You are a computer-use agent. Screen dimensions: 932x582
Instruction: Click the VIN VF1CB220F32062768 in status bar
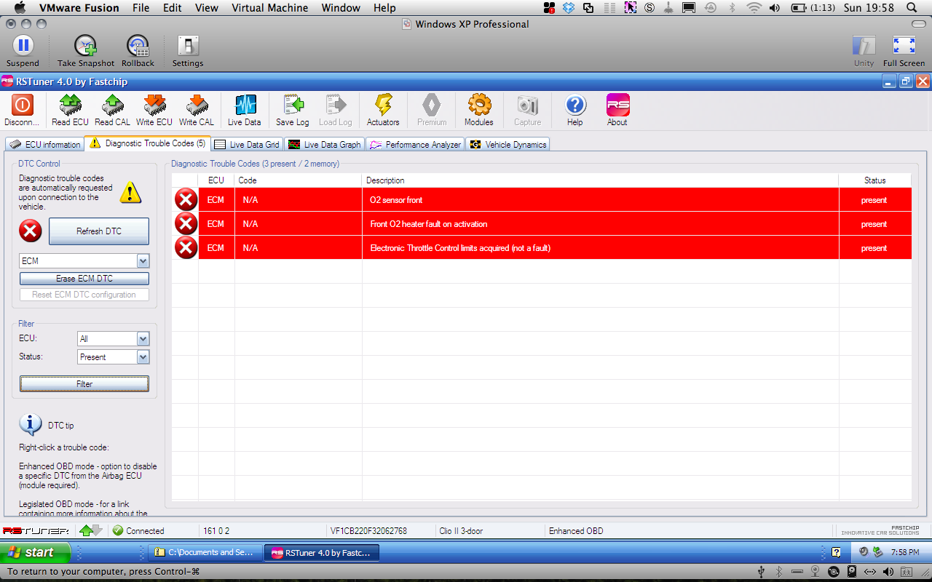click(368, 531)
